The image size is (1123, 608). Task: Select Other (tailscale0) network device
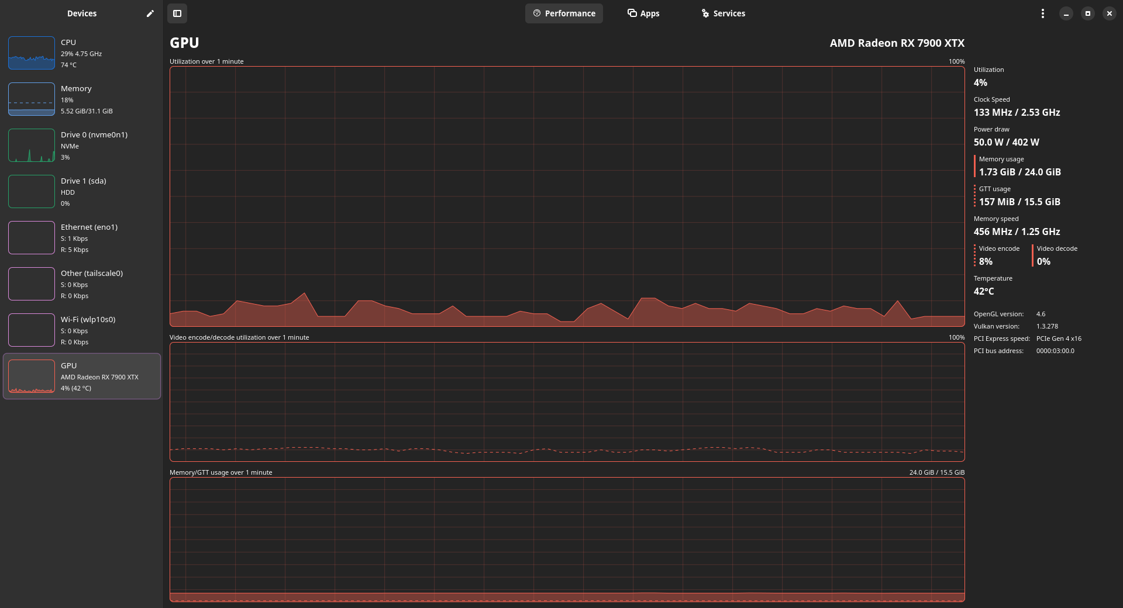click(82, 284)
